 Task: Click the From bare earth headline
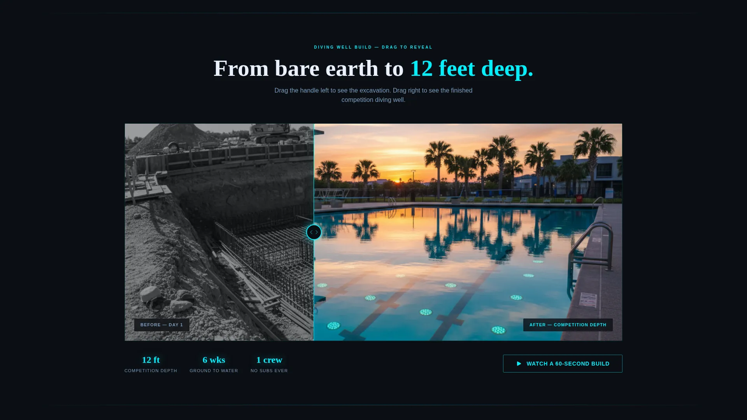[x=373, y=68]
